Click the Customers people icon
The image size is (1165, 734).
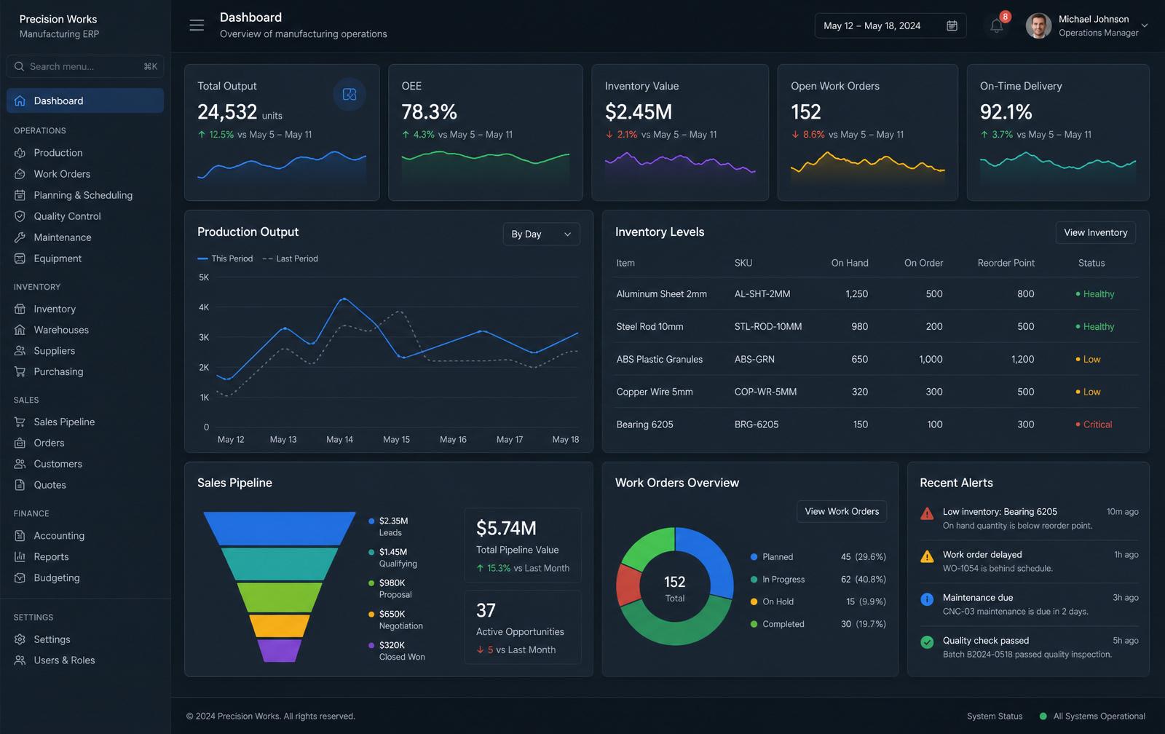click(x=20, y=464)
